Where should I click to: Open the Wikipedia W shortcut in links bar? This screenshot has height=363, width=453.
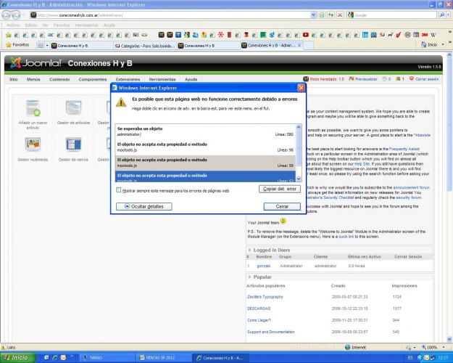pos(433,35)
